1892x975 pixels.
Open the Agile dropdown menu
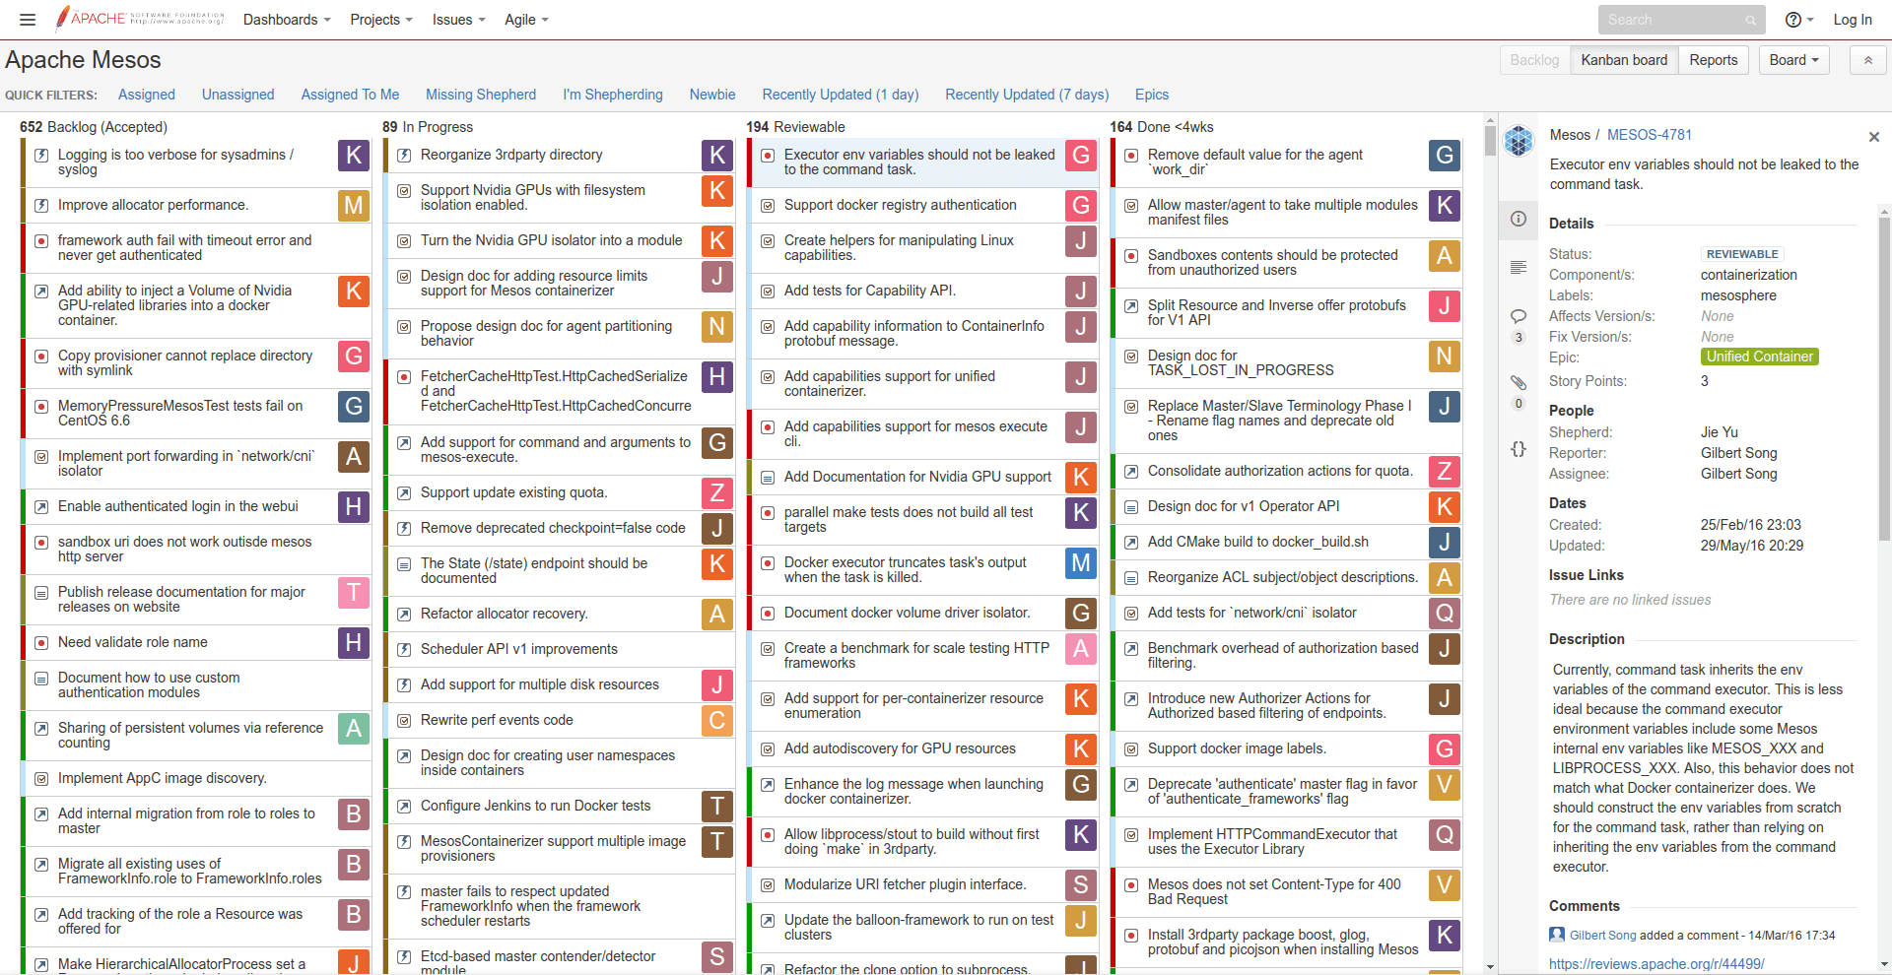click(x=525, y=19)
